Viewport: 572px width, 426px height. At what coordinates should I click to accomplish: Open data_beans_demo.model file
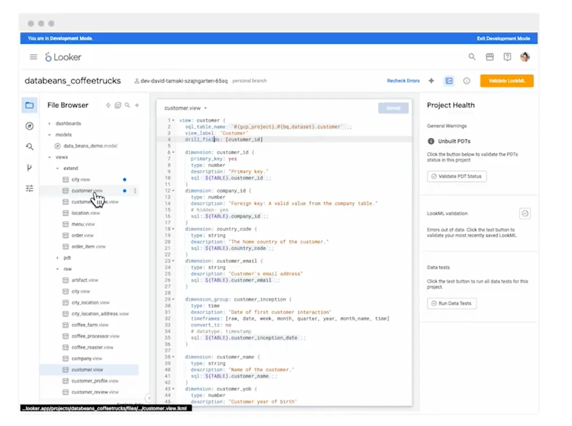pos(90,146)
